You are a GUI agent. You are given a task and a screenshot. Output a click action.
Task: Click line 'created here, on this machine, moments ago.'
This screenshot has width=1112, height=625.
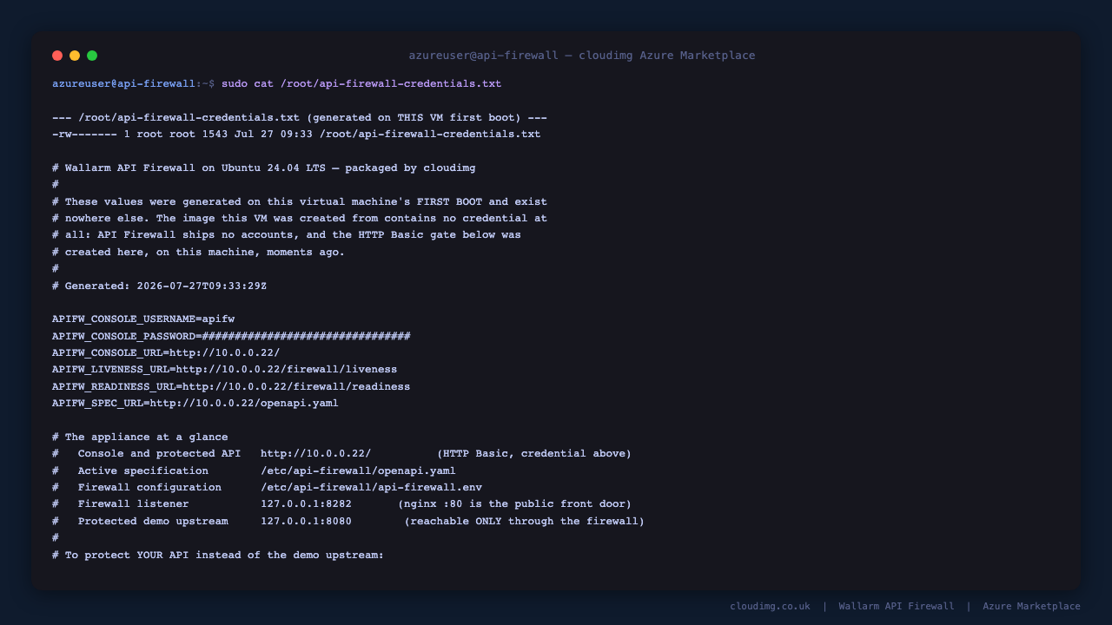(x=199, y=253)
